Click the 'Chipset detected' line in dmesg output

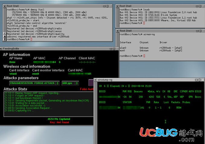point(57,18)
